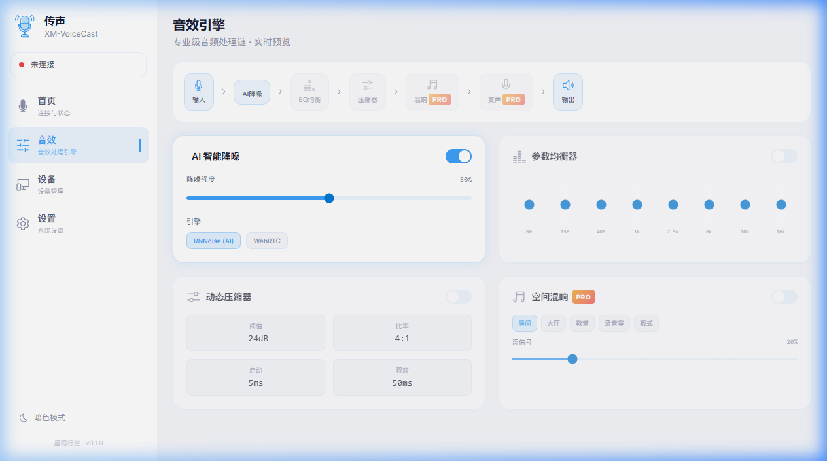Select the 大厅 reverb preset
The image size is (827, 461).
[554, 323]
